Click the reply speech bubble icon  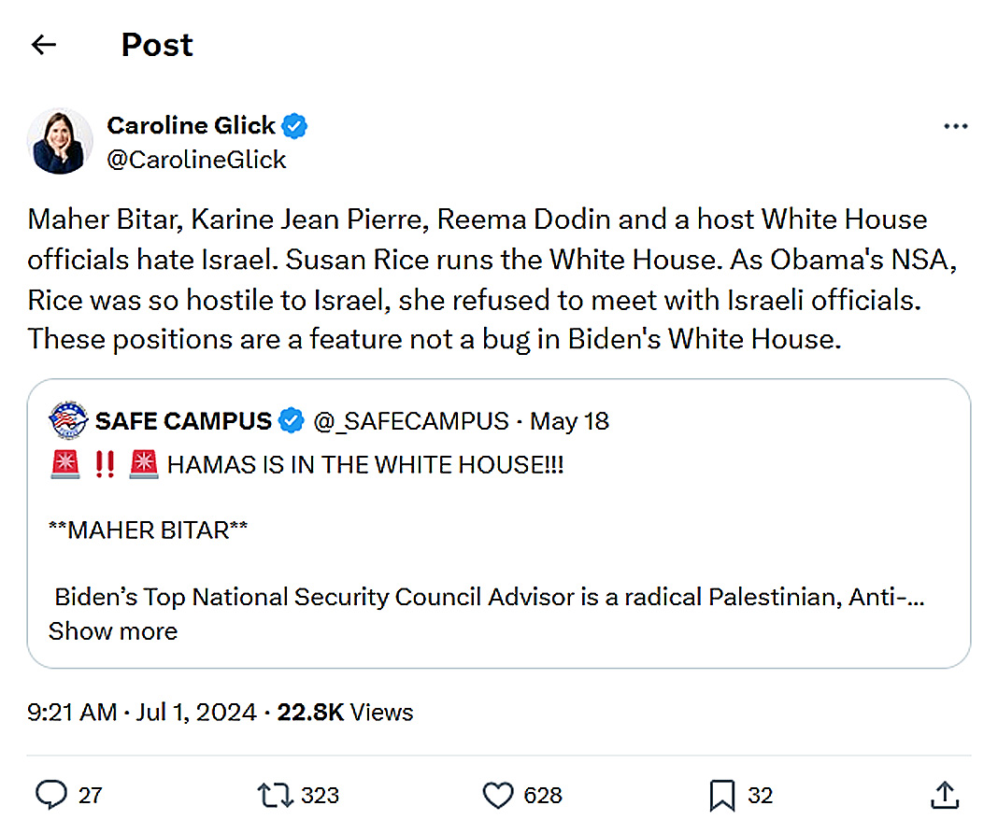pyautogui.click(x=50, y=795)
